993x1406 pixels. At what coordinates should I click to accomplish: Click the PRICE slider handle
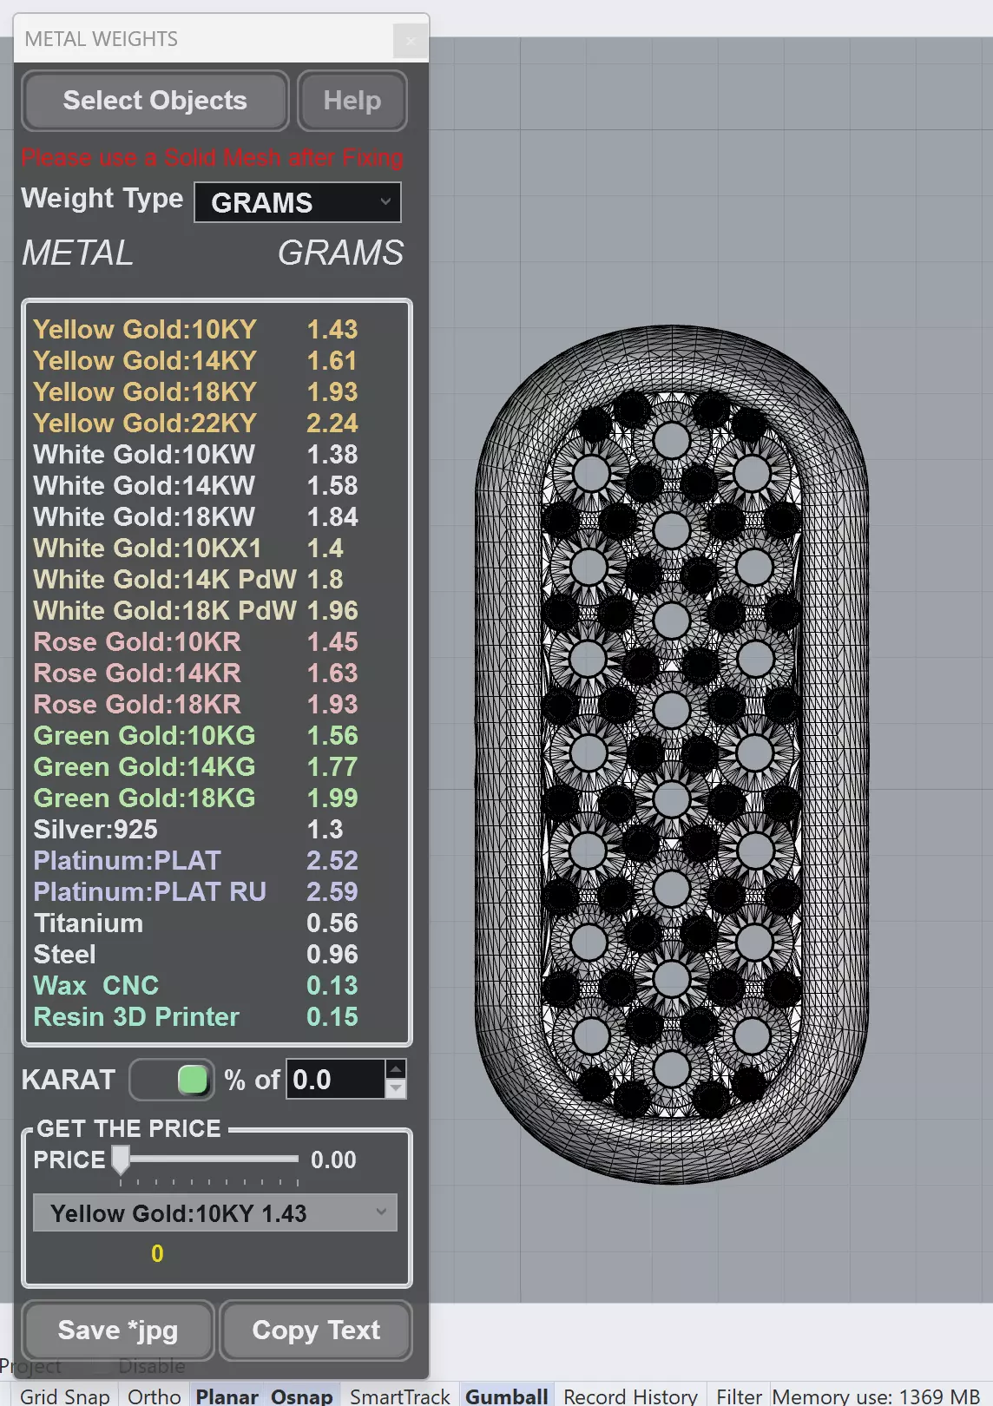(121, 1160)
